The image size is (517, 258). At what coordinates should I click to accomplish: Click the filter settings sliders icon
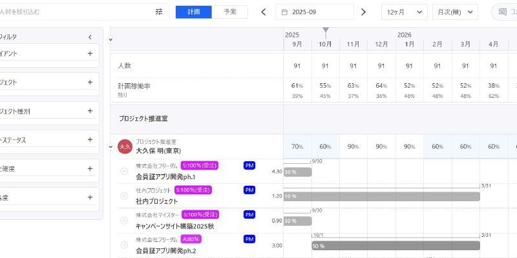pyautogui.click(x=159, y=12)
